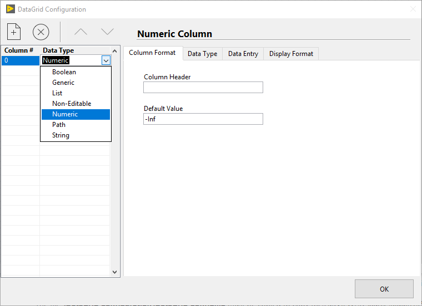The height and width of the screenshot is (306, 422).
Task: Choose Generic data type option
Action: coord(63,83)
